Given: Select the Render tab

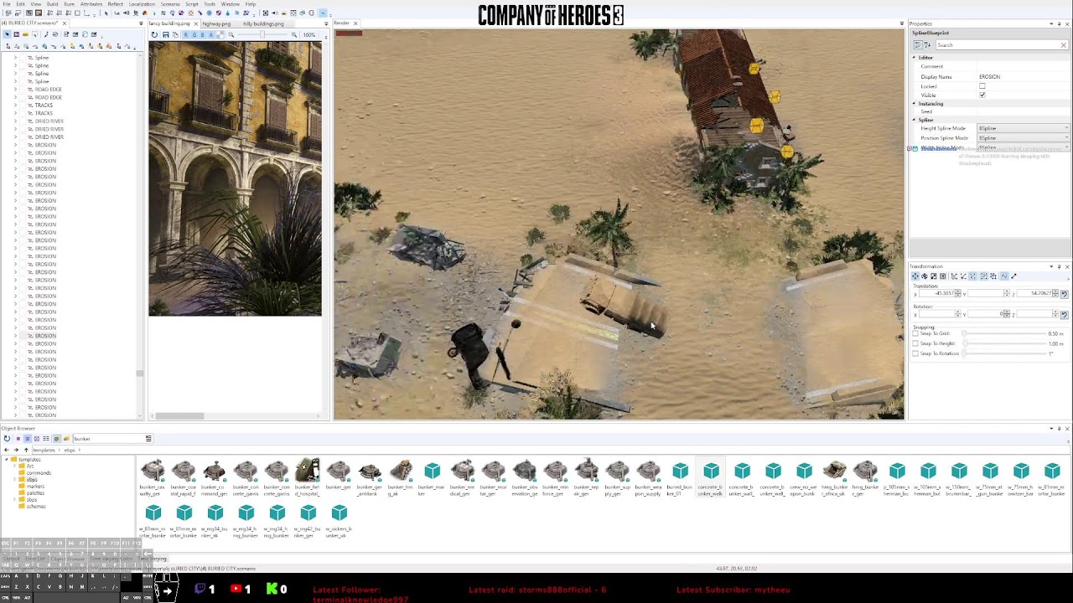Looking at the screenshot, I should tap(342, 23).
